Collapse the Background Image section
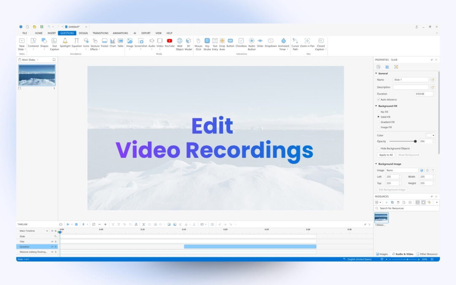456x285 pixels. point(376,164)
